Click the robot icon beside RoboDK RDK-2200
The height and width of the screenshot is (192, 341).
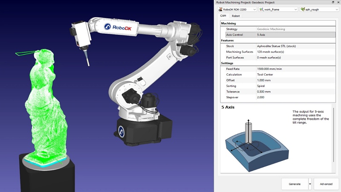click(x=220, y=9)
